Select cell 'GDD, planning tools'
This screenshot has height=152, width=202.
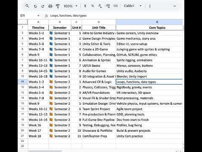pos(149,114)
